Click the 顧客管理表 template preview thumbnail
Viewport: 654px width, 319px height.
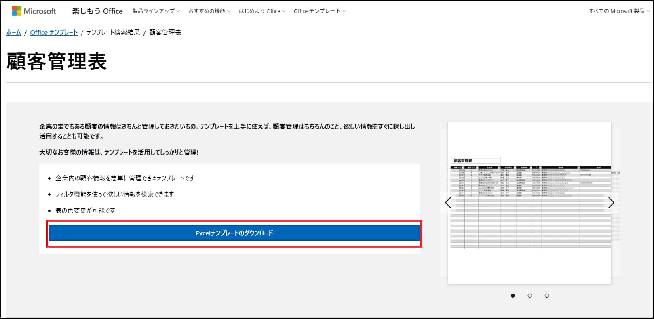(530, 203)
